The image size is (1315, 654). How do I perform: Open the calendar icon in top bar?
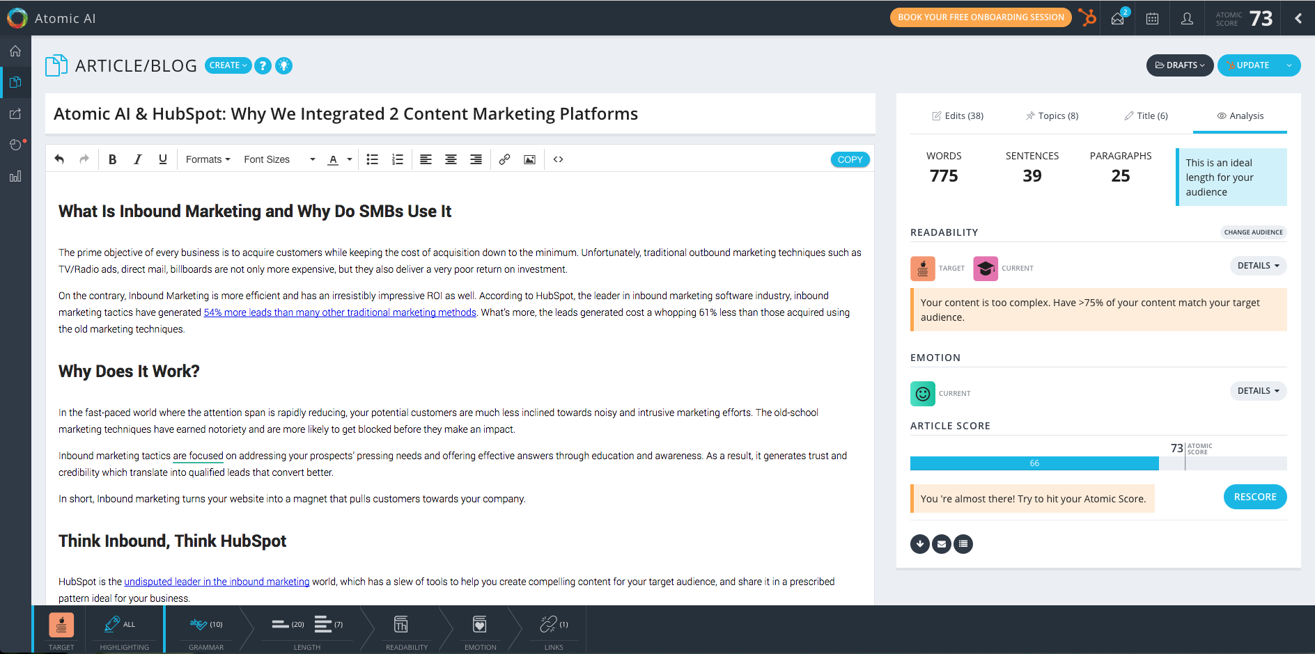click(1152, 19)
